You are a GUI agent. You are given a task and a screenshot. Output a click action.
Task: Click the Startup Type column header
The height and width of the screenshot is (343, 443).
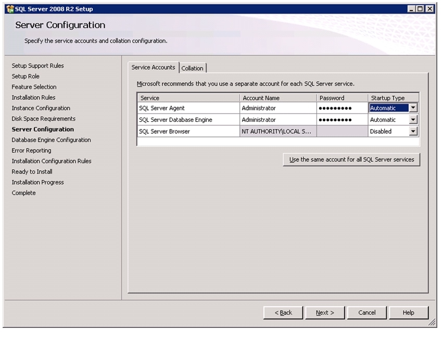[x=393, y=98]
